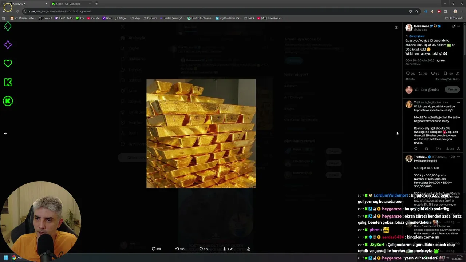466x262 pixels.
Task: Share Randy_Da_Rocket's comment
Action: click(458, 148)
